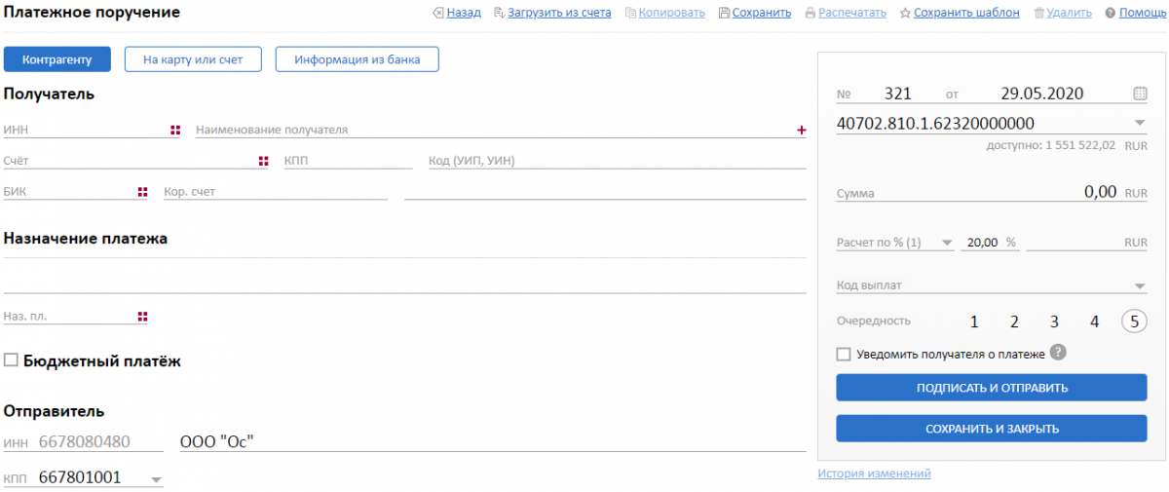Click the calendar icon beside the date
This screenshot has height=492, width=1169.
pos(1140,94)
